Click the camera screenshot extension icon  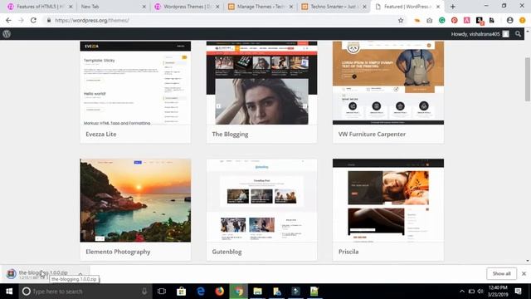[430, 20]
